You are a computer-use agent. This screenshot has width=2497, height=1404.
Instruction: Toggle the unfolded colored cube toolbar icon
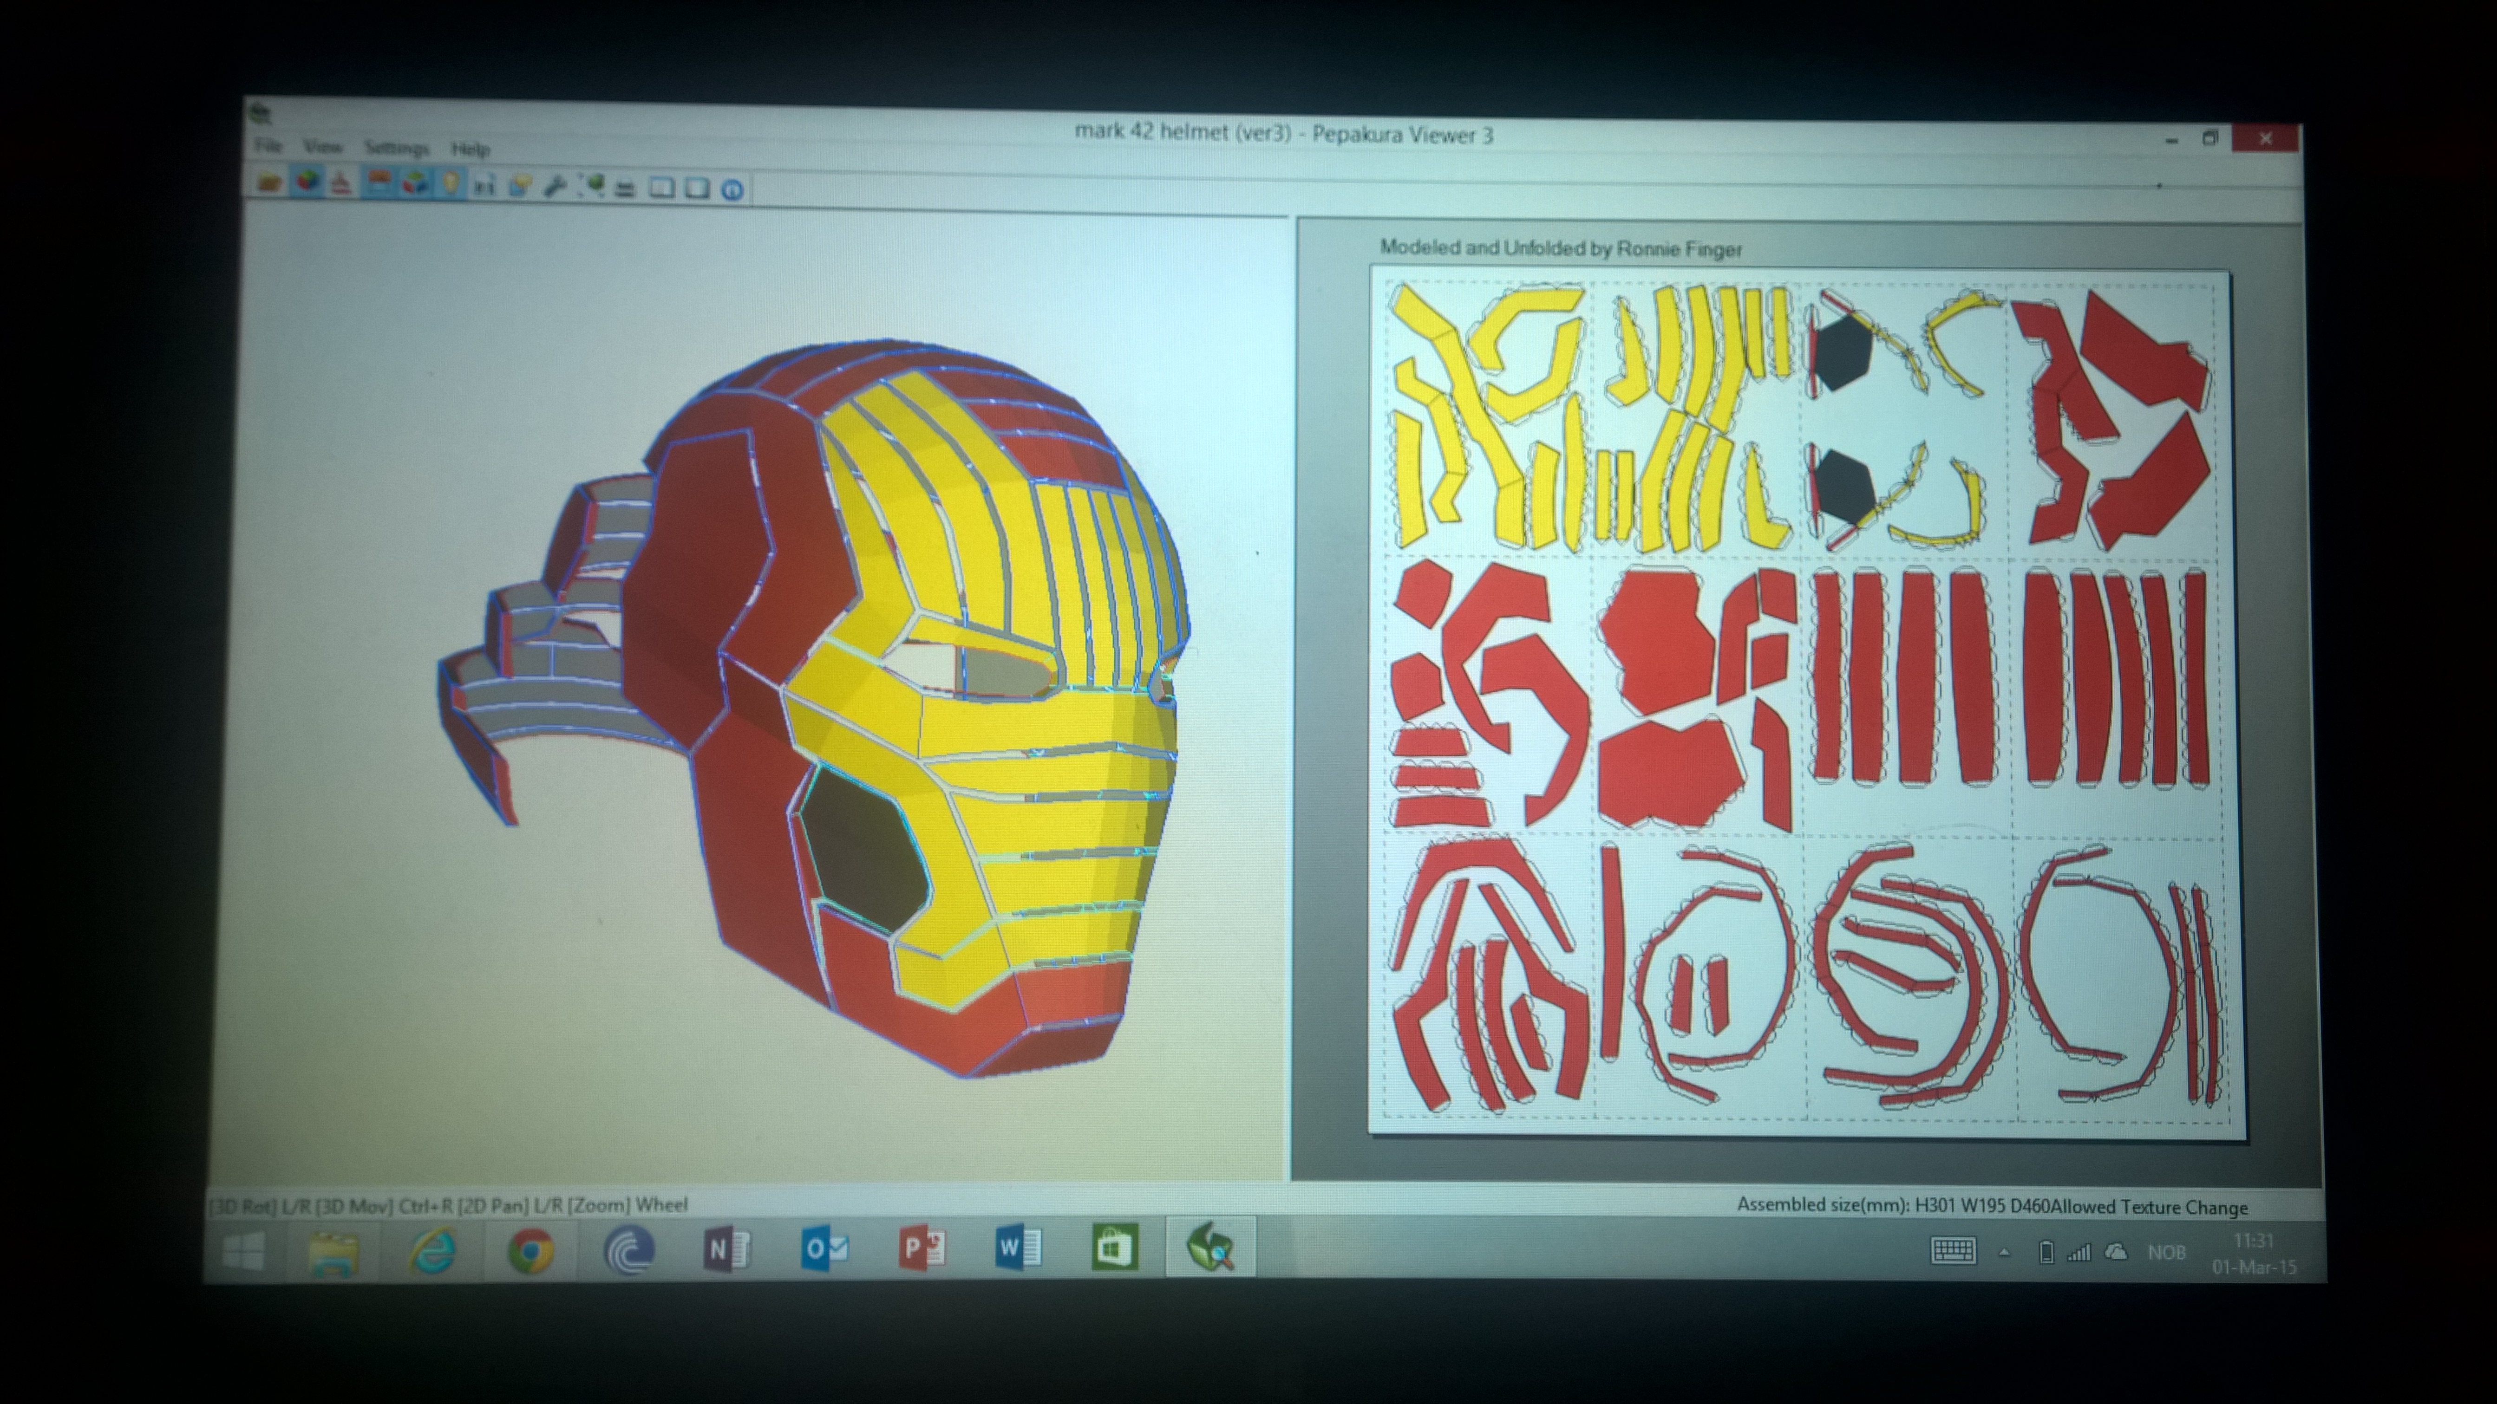(415, 183)
